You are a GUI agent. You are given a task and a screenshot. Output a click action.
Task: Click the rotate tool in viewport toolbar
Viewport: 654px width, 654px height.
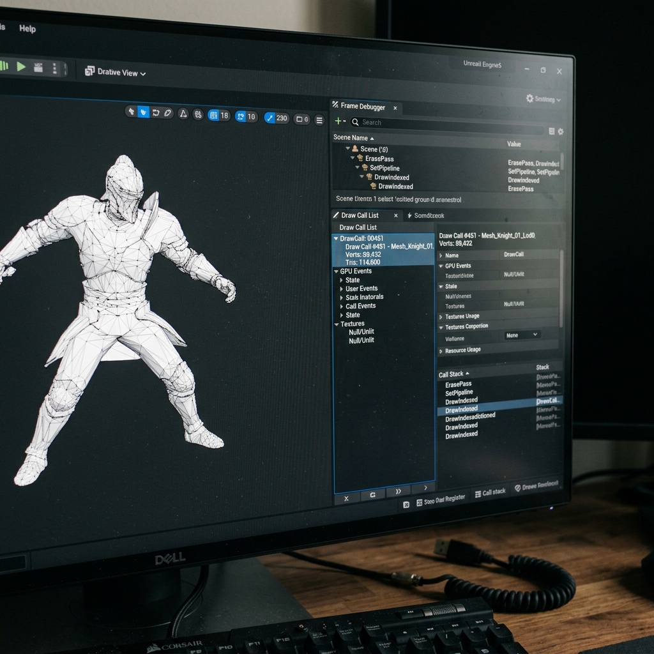tap(156, 112)
